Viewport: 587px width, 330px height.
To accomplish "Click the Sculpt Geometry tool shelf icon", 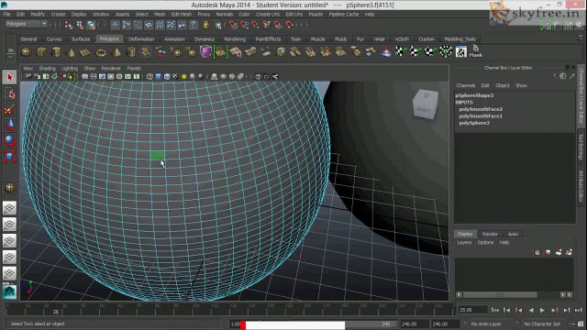I will (x=385, y=51).
